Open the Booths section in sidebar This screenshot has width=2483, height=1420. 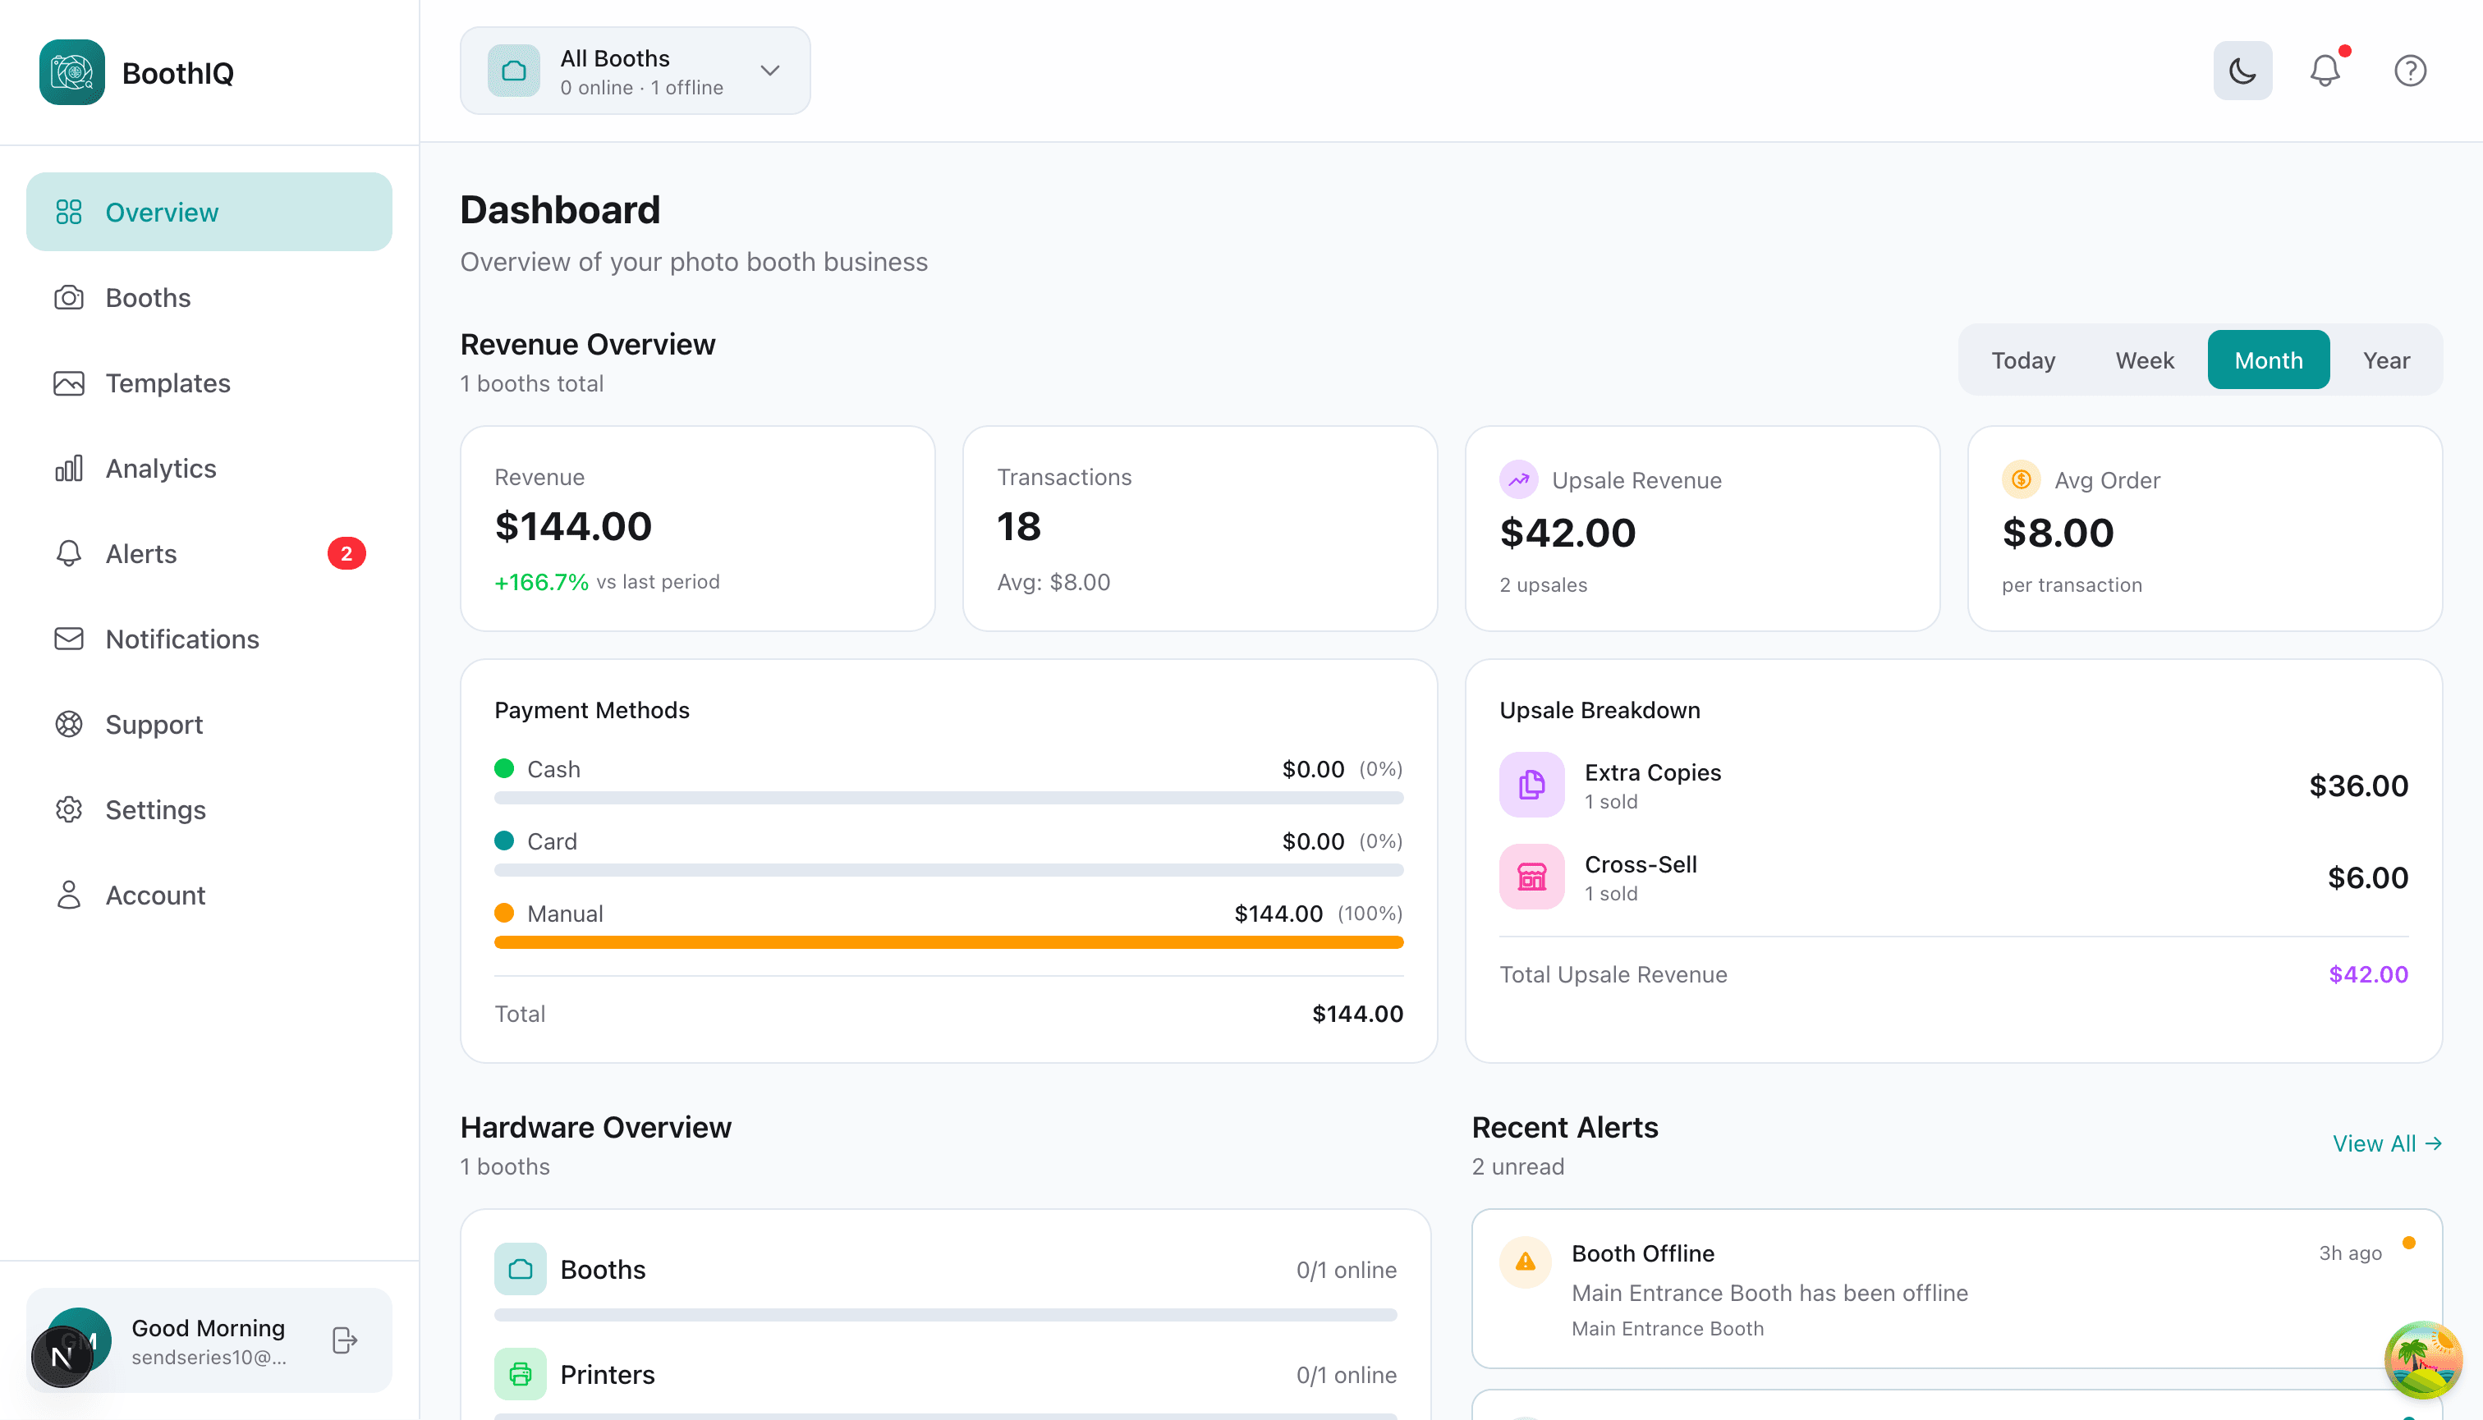(x=147, y=297)
